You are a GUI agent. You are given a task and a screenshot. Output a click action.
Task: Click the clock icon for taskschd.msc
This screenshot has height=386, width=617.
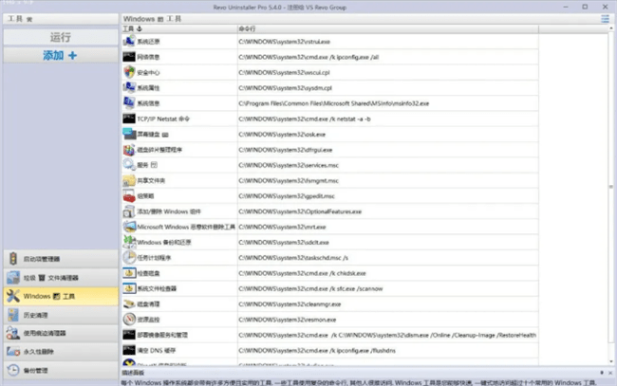pos(129,257)
